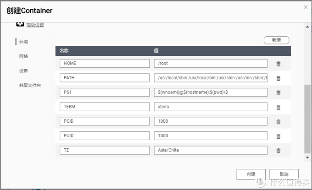Remove the PS1 variable row
Image resolution: width=312 pixels, height=190 pixels.
click(278, 93)
